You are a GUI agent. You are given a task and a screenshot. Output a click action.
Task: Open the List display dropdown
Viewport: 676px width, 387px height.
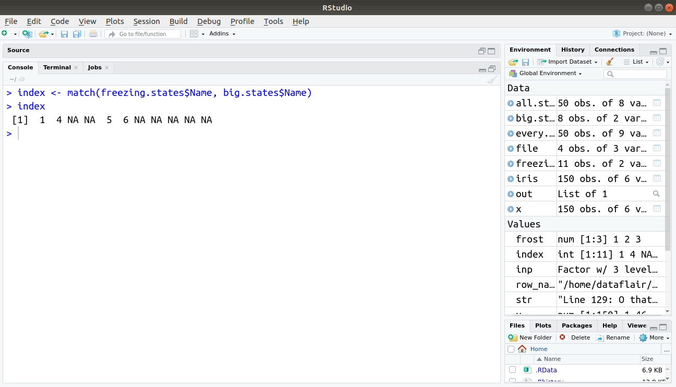click(x=637, y=62)
